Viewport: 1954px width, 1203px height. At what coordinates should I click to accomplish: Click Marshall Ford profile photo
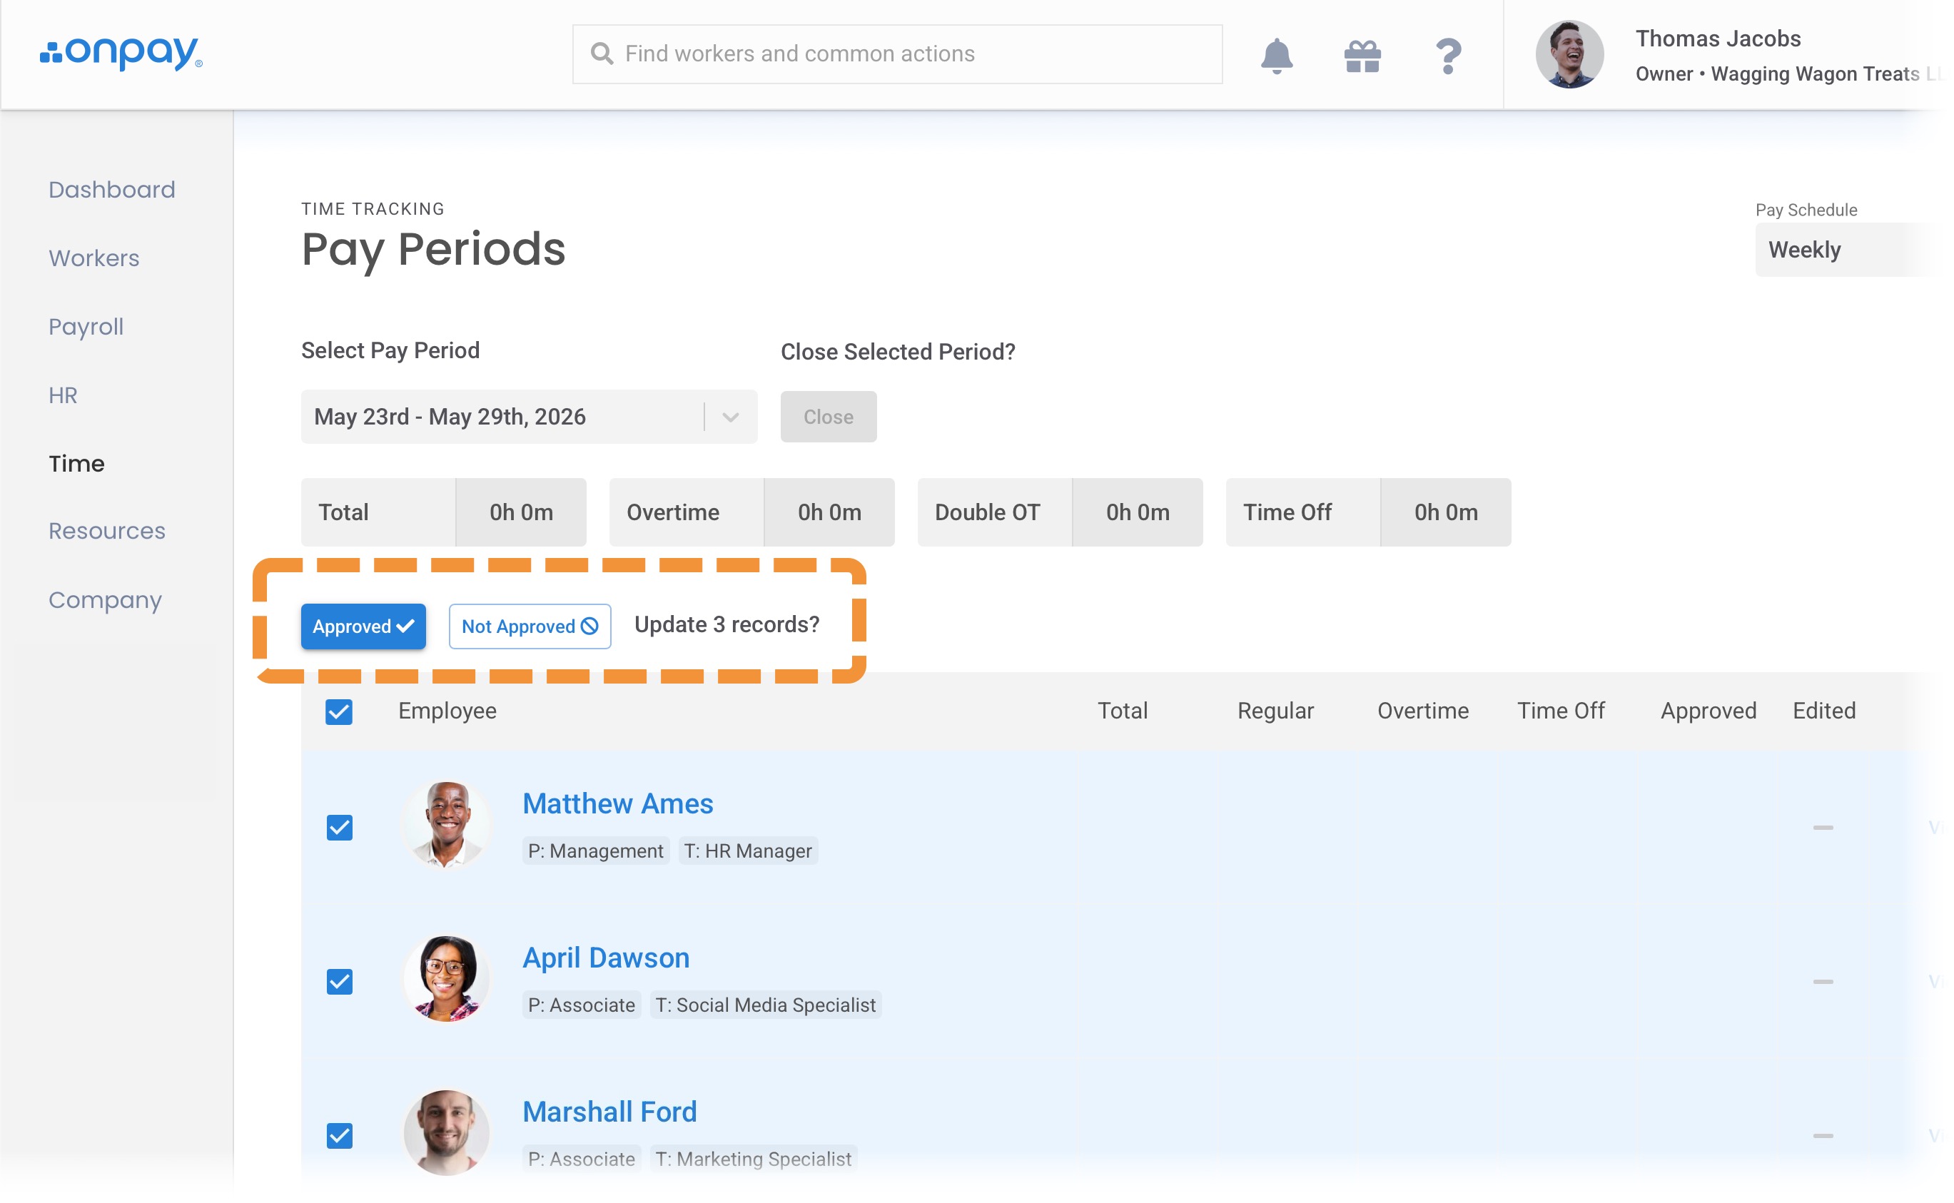pyautogui.click(x=446, y=1133)
